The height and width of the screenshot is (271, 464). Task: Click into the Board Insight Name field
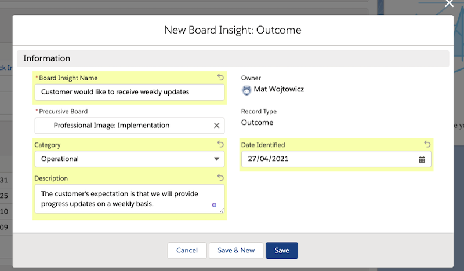pyautogui.click(x=129, y=92)
